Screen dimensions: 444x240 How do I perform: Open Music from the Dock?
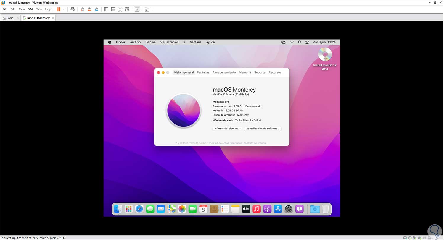click(257, 209)
